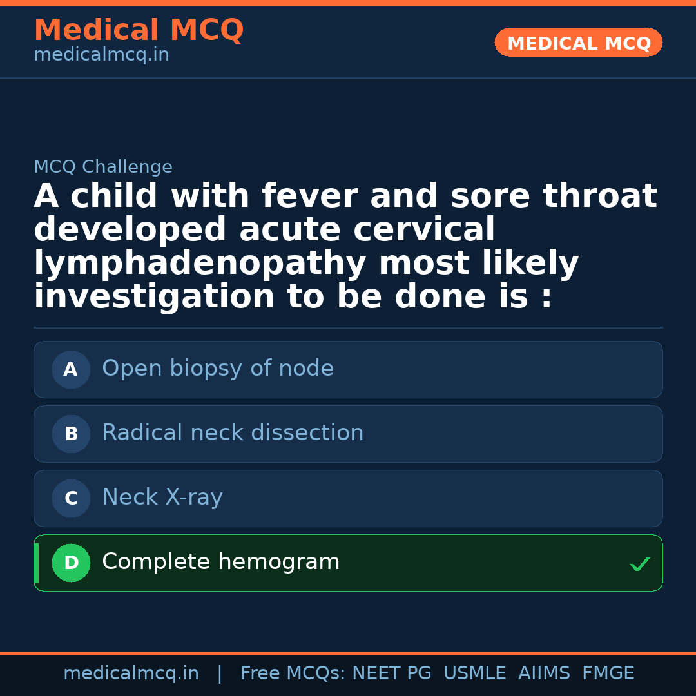Select option B circle badge

pyautogui.click(x=71, y=434)
